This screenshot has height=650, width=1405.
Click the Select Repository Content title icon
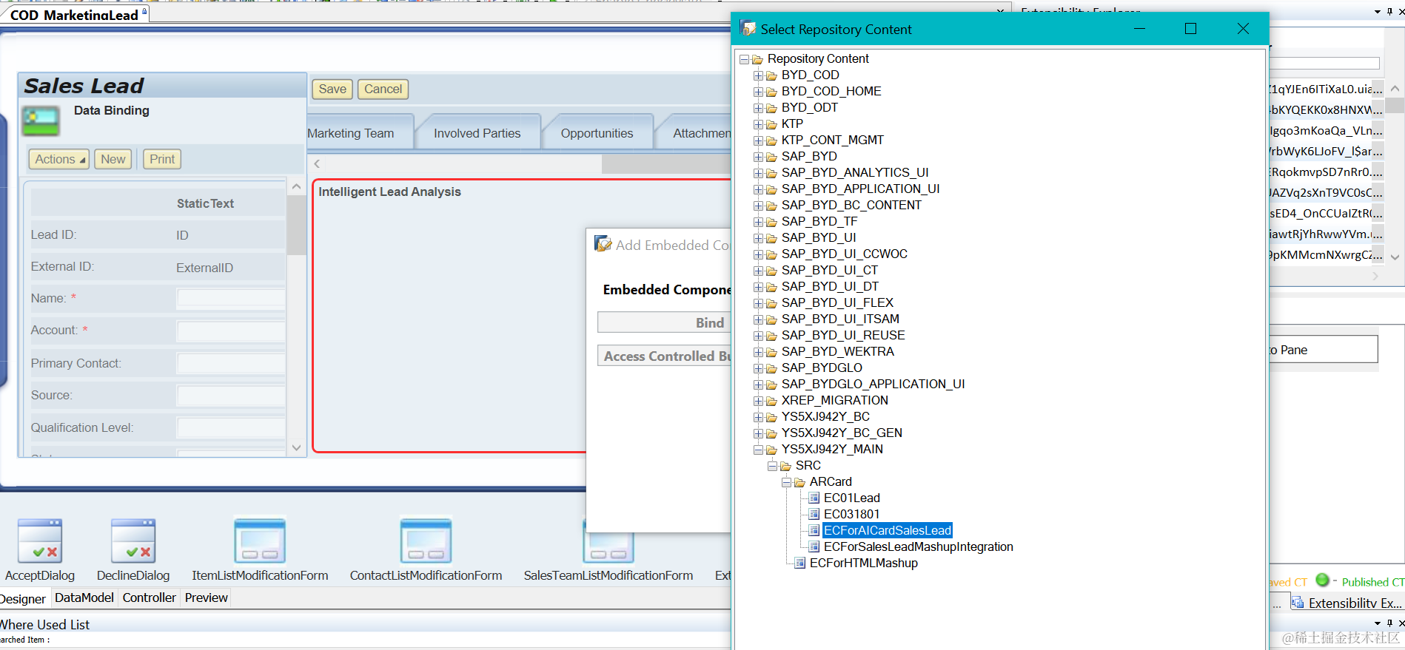pos(748,28)
